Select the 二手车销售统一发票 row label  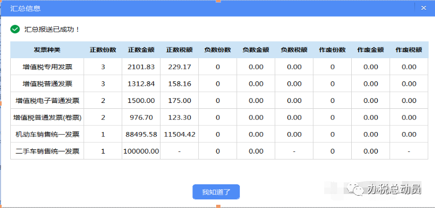[x=48, y=151]
